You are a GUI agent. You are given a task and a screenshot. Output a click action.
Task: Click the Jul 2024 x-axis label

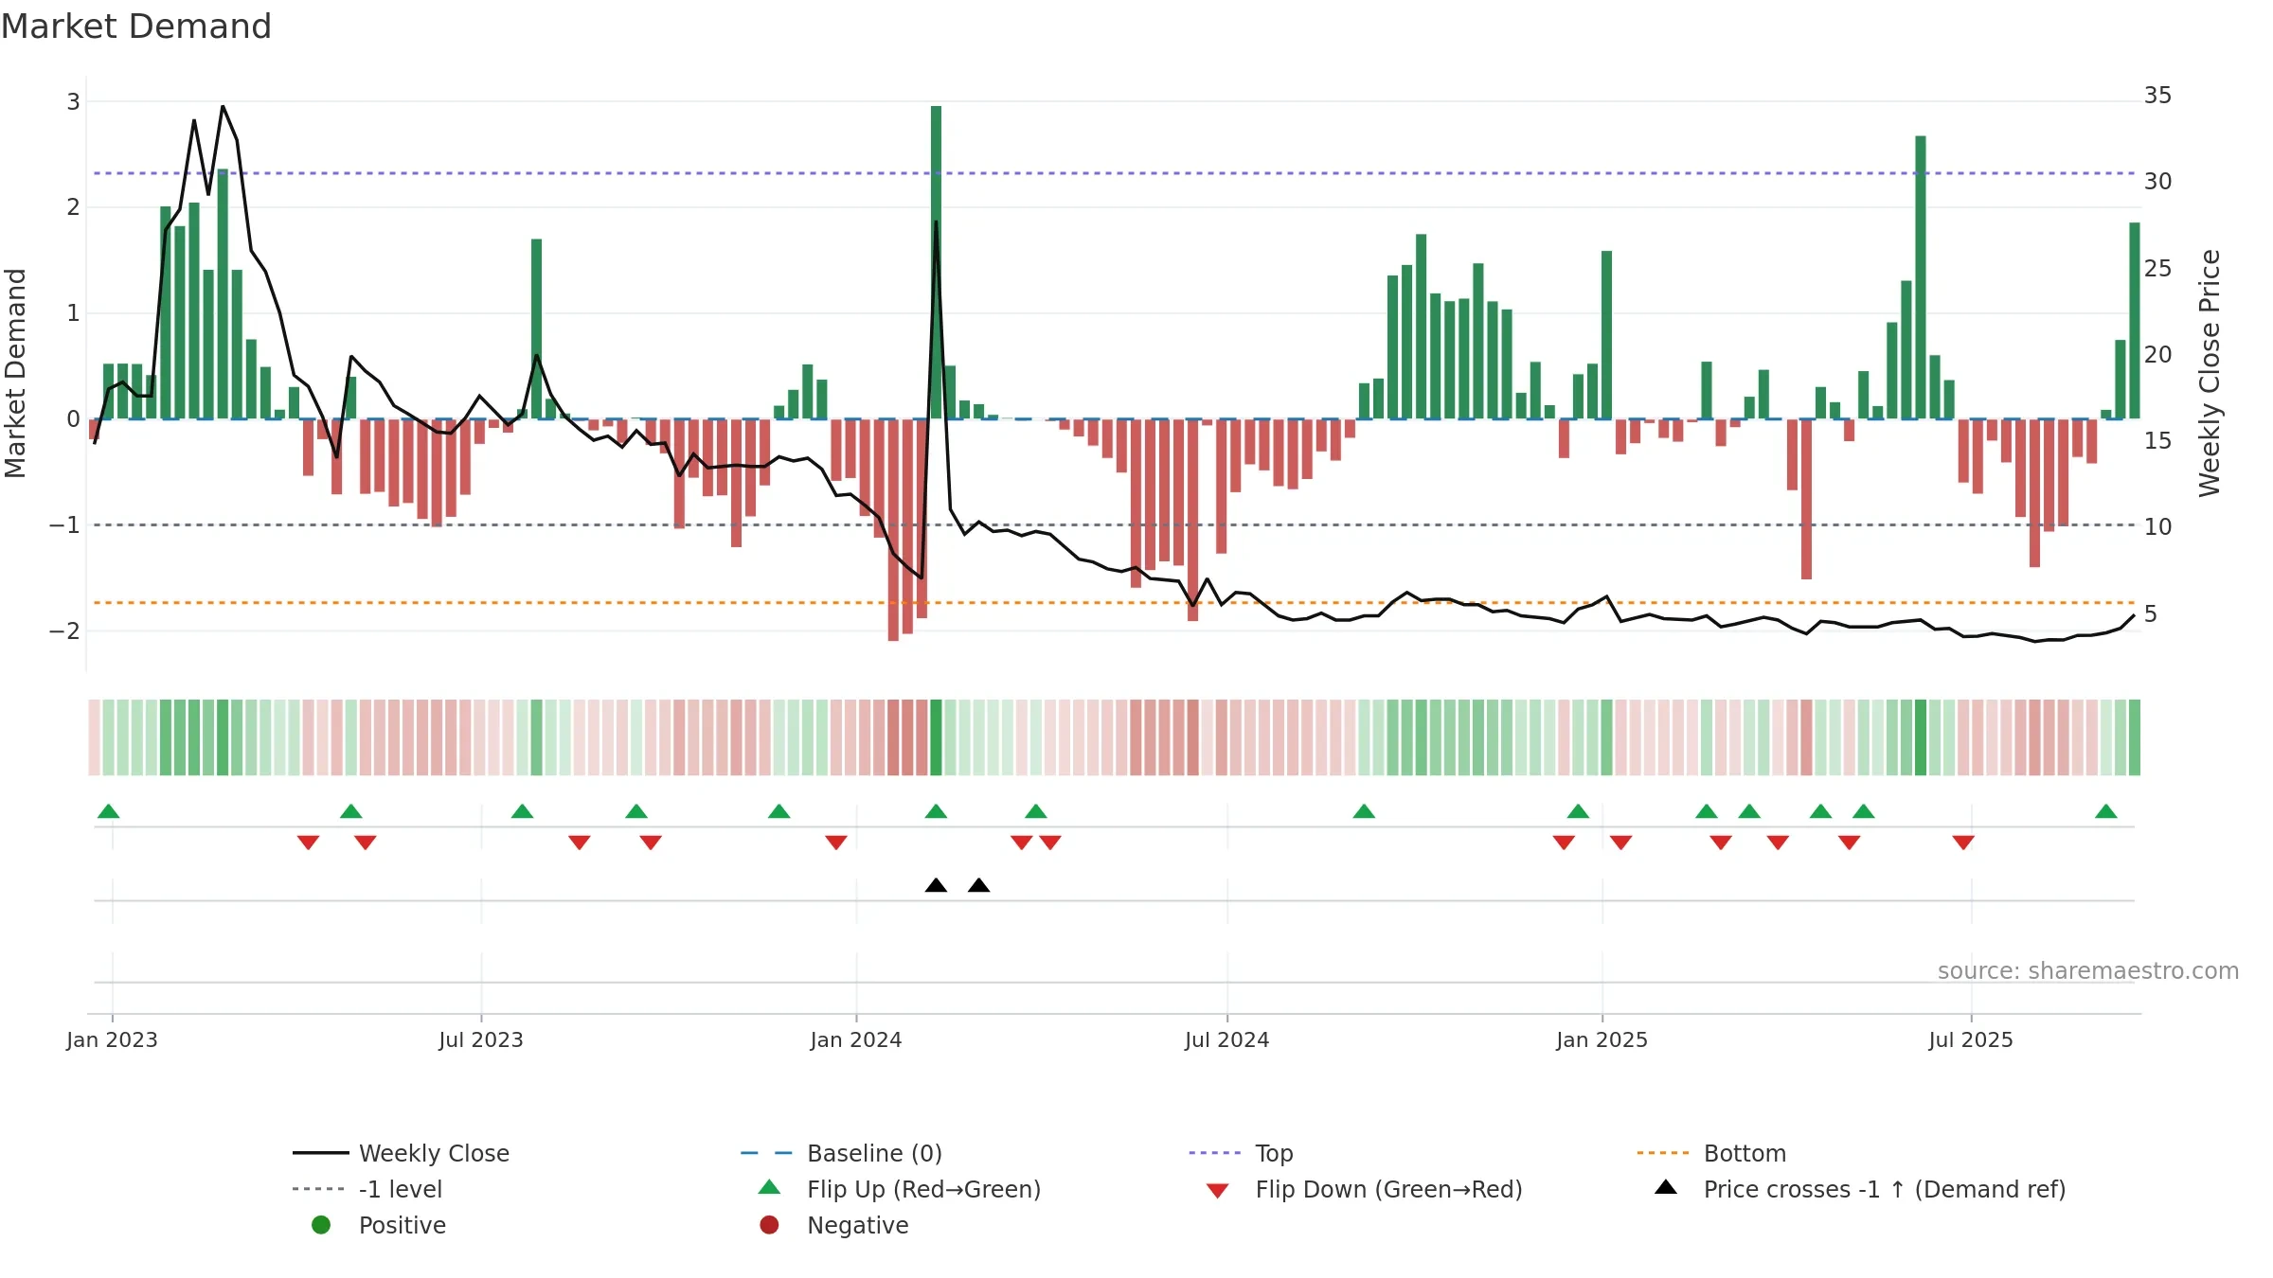(x=1227, y=1039)
